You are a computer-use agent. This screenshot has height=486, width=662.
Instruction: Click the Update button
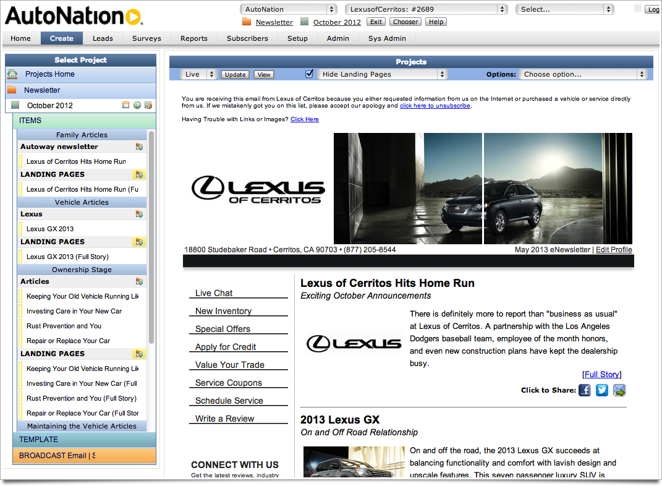pos(235,74)
